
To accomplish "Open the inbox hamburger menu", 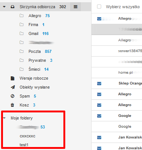I will point(76,7).
